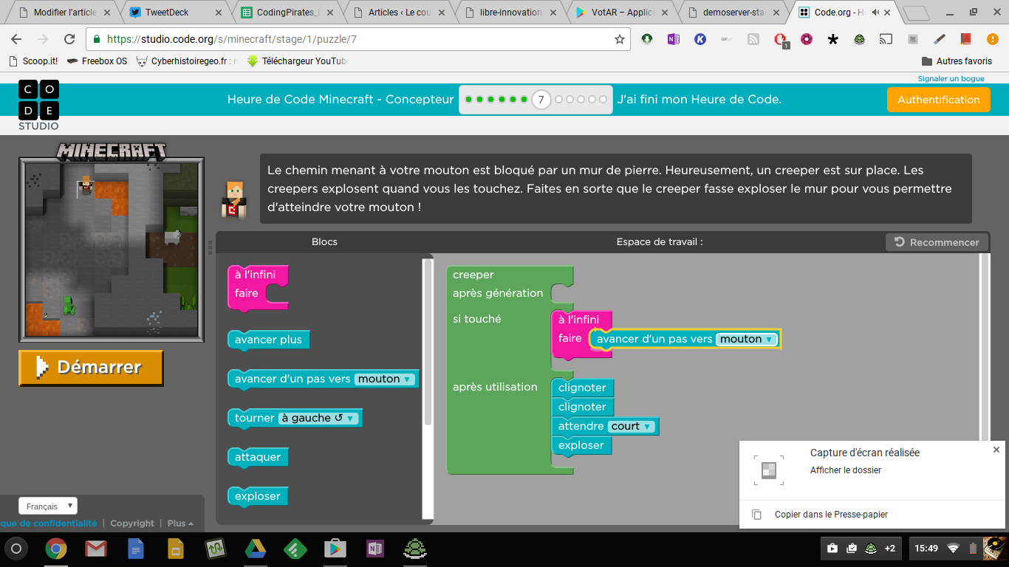Open the Freebox OS bookmark
1009x567 pixels.
[97, 61]
